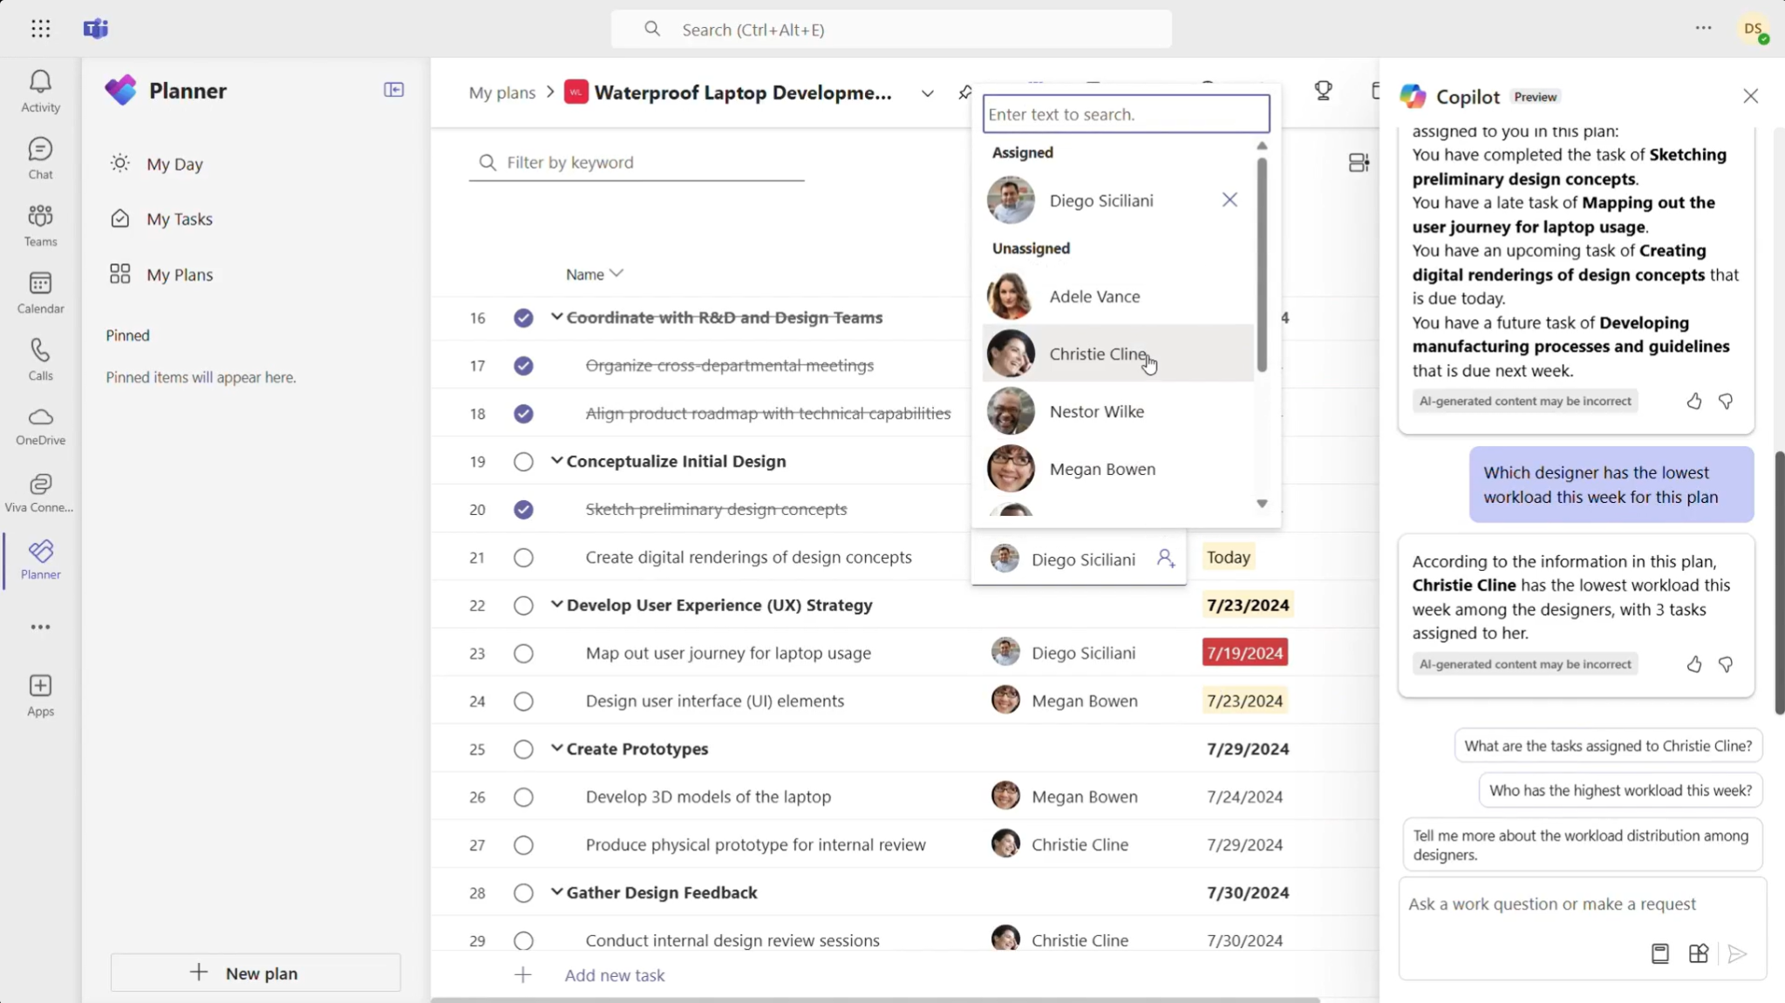Collapse the 'Conceptualize Initial Design' section
The height and width of the screenshot is (1003, 1785).
point(556,462)
